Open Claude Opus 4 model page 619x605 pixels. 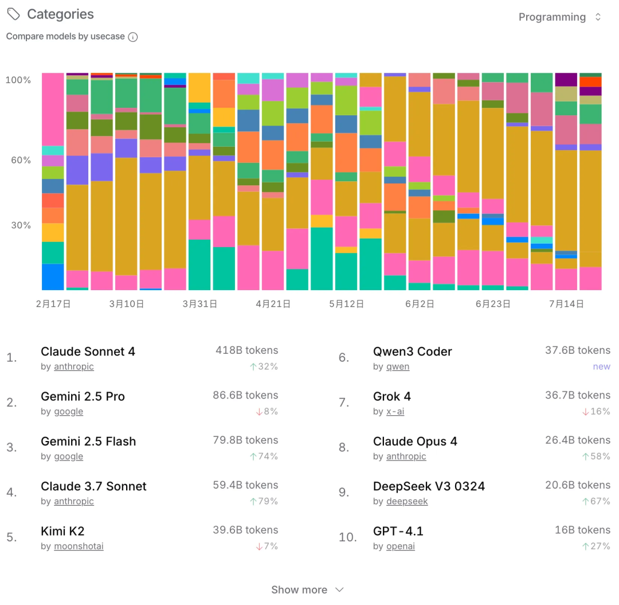(x=415, y=442)
